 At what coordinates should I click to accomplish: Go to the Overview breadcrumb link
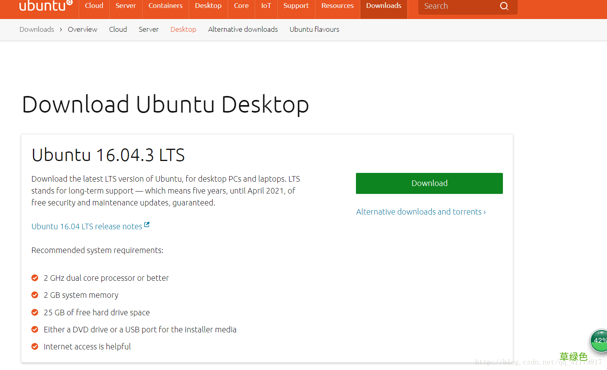click(82, 29)
